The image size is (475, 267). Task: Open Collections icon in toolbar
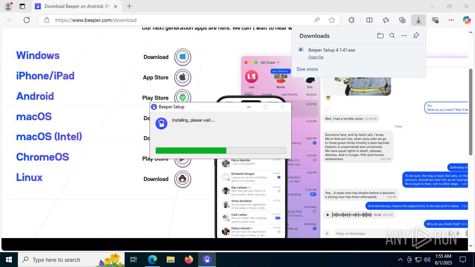[402, 20]
